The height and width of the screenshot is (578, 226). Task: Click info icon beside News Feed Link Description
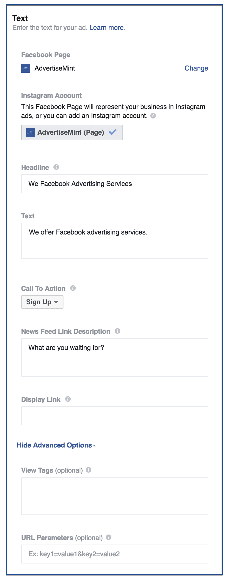pos(117,331)
